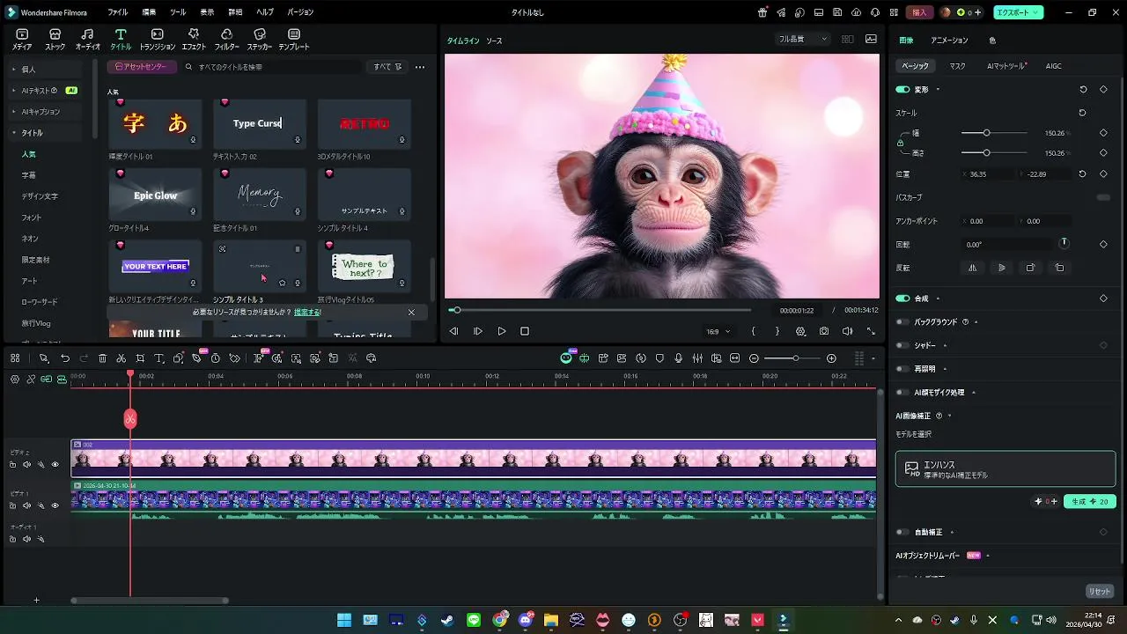Click the horizontal flip icon in 反転 row

(972, 268)
